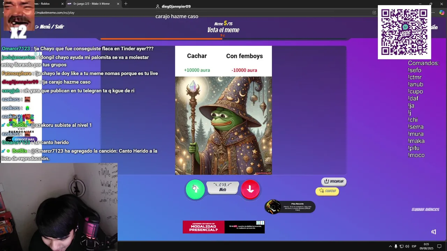Click the !maka command text

pos(416,141)
